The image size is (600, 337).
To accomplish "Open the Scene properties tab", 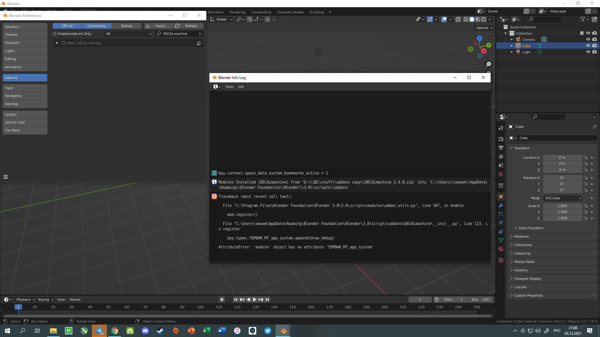I will coord(501,165).
